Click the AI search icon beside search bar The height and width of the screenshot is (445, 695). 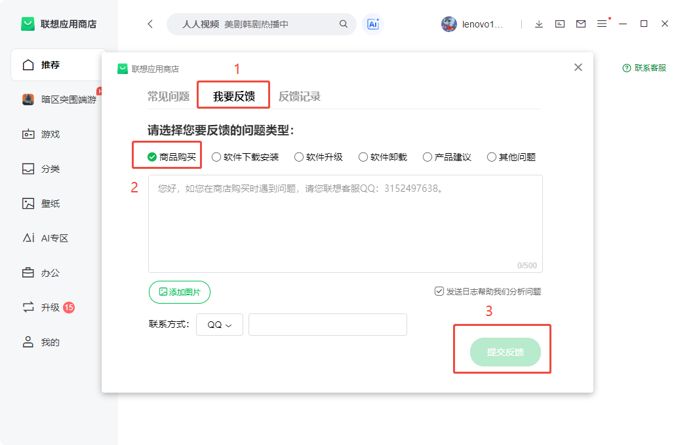(372, 23)
